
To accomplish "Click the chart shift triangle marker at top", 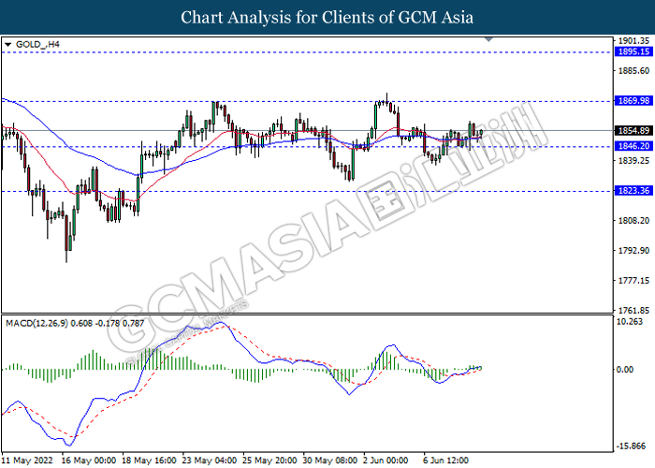I will click(x=488, y=39).
